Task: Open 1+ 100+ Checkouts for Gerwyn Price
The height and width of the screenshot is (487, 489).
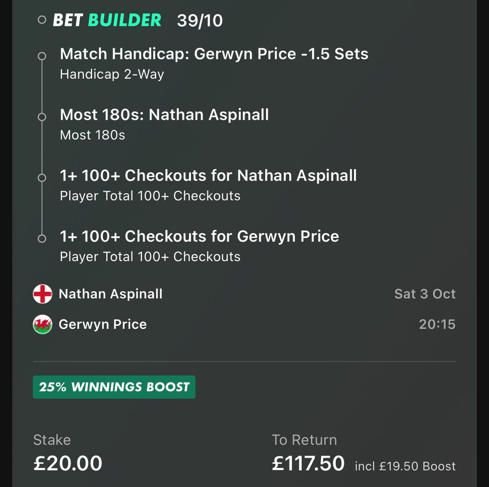Action: point(199,246)
